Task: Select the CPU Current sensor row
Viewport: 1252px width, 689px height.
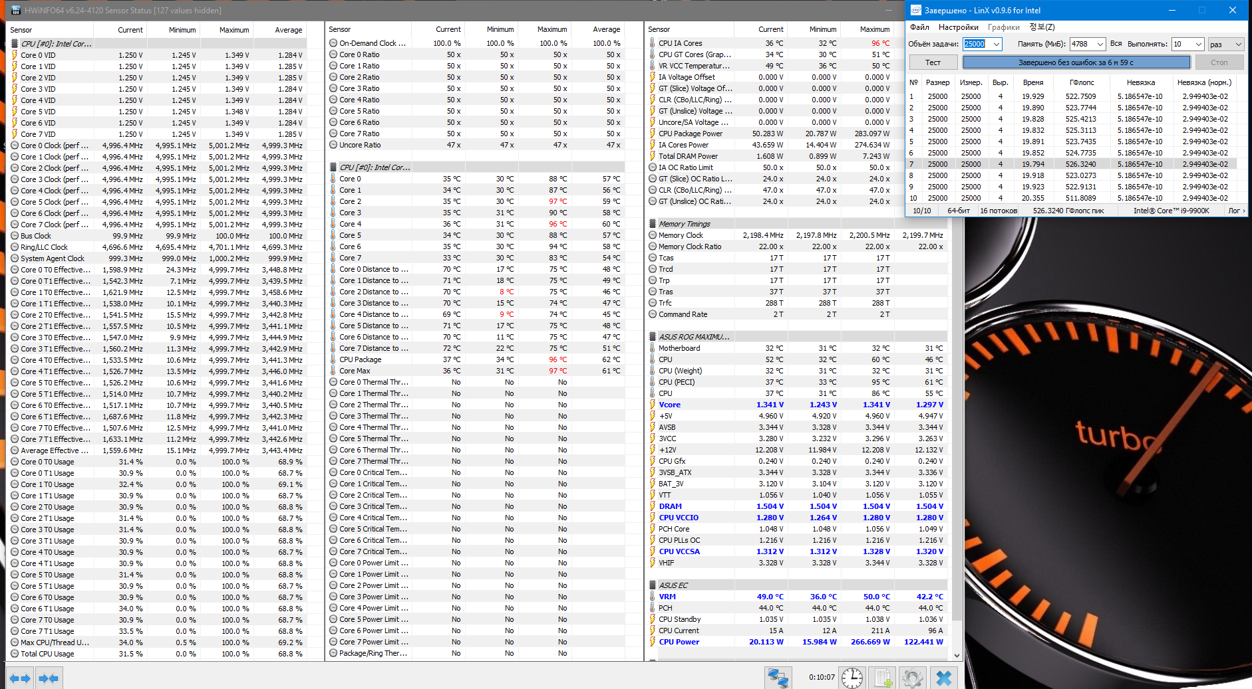Action: click(x=796, y=631)
